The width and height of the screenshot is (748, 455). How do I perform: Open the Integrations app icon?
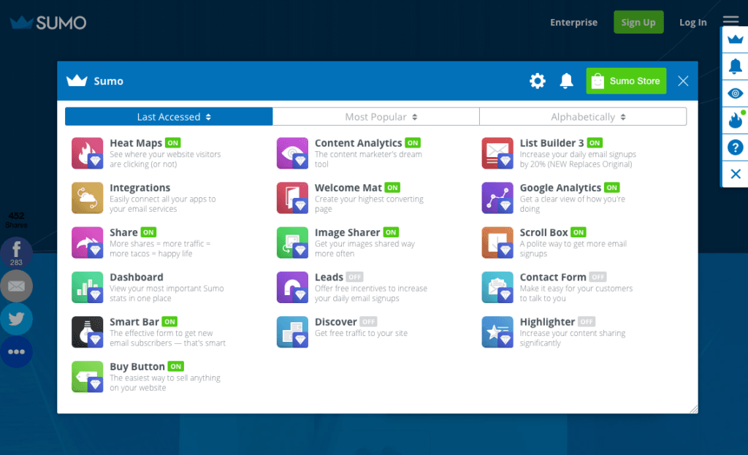click(x=88, y=198)
